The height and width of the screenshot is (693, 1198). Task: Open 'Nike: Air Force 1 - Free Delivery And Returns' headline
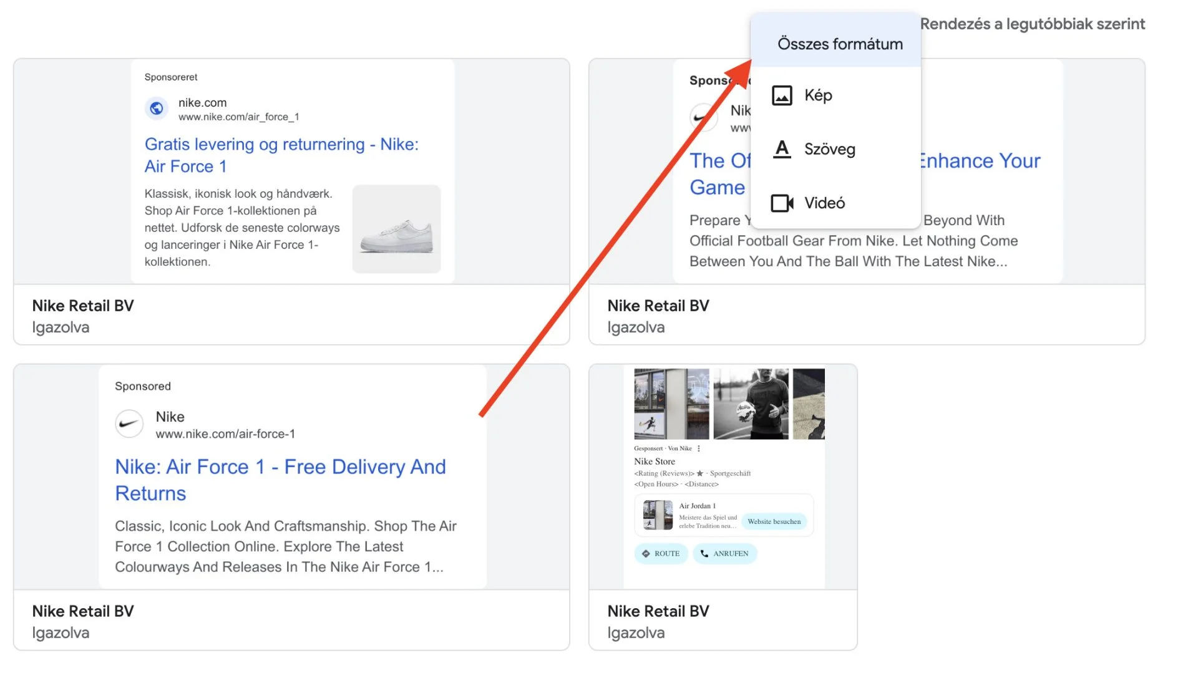280,480
